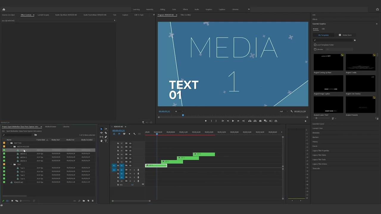Click Add Marker in Program monitor

(205, 121)
